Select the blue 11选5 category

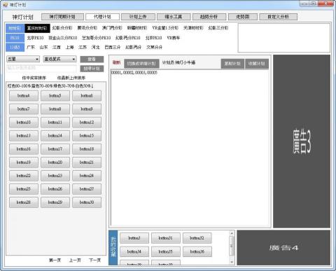tap(15, 48)
